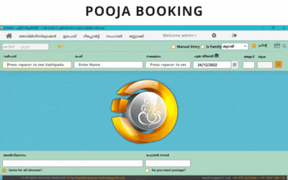Open the company link in footer
Screen dimensions: 288x180
100,178
